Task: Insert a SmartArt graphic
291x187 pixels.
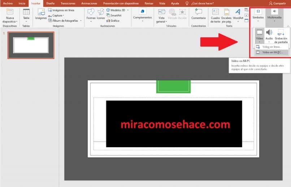Action: [114, 16]
